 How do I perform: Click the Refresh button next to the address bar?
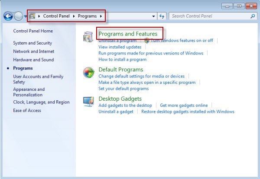[x=162, y=16]
